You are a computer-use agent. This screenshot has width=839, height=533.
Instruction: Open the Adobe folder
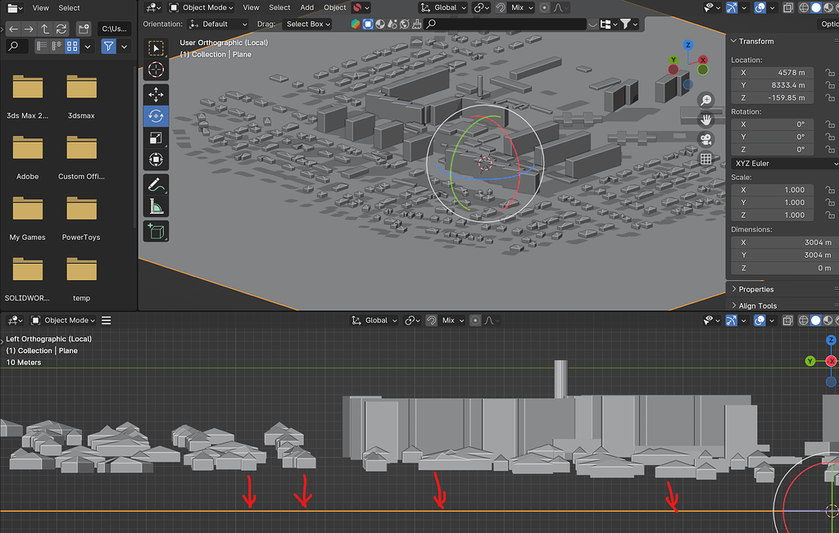pos(27,157)
